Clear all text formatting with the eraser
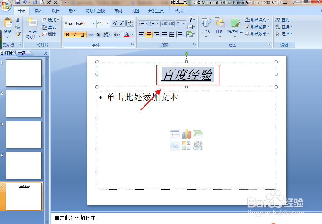The width and height of the screenshot is (322, 224). 130,23
